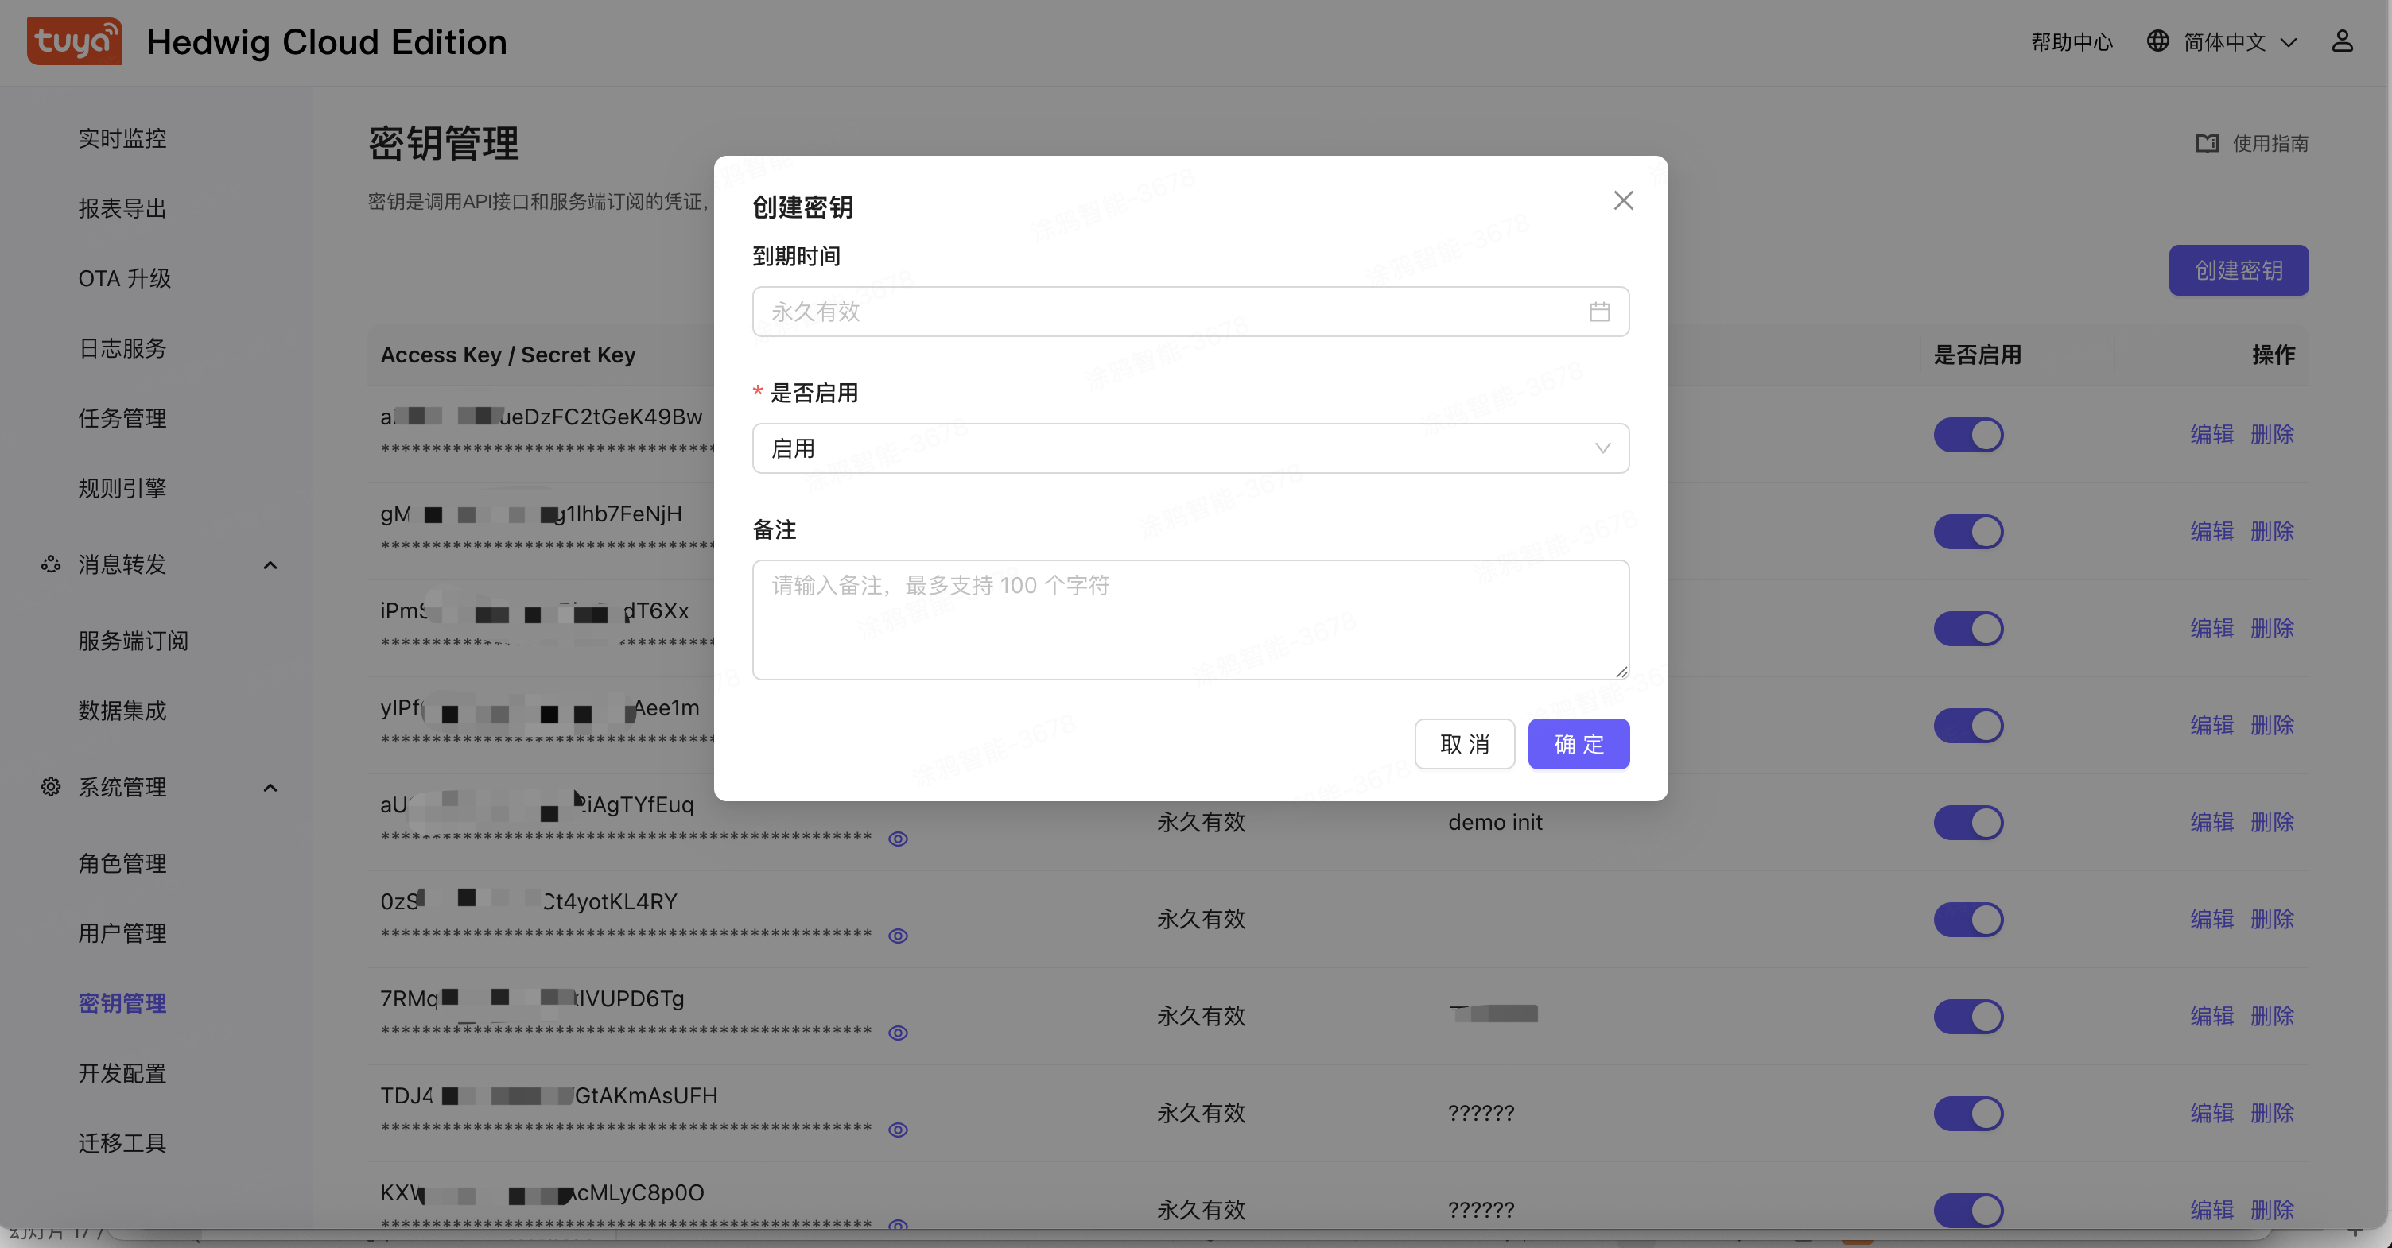
Task: Open 角色管理 in the sidebar
Action: [x=122, y=863]
